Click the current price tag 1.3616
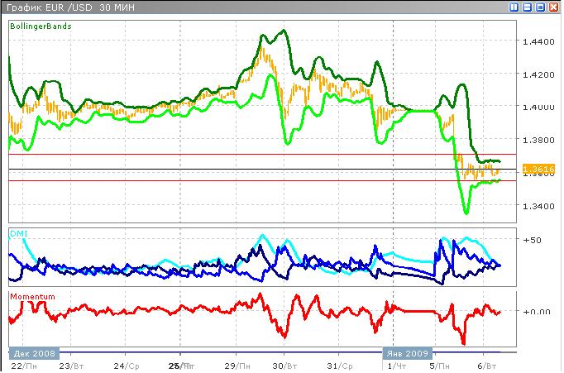 tap(538, 169)
